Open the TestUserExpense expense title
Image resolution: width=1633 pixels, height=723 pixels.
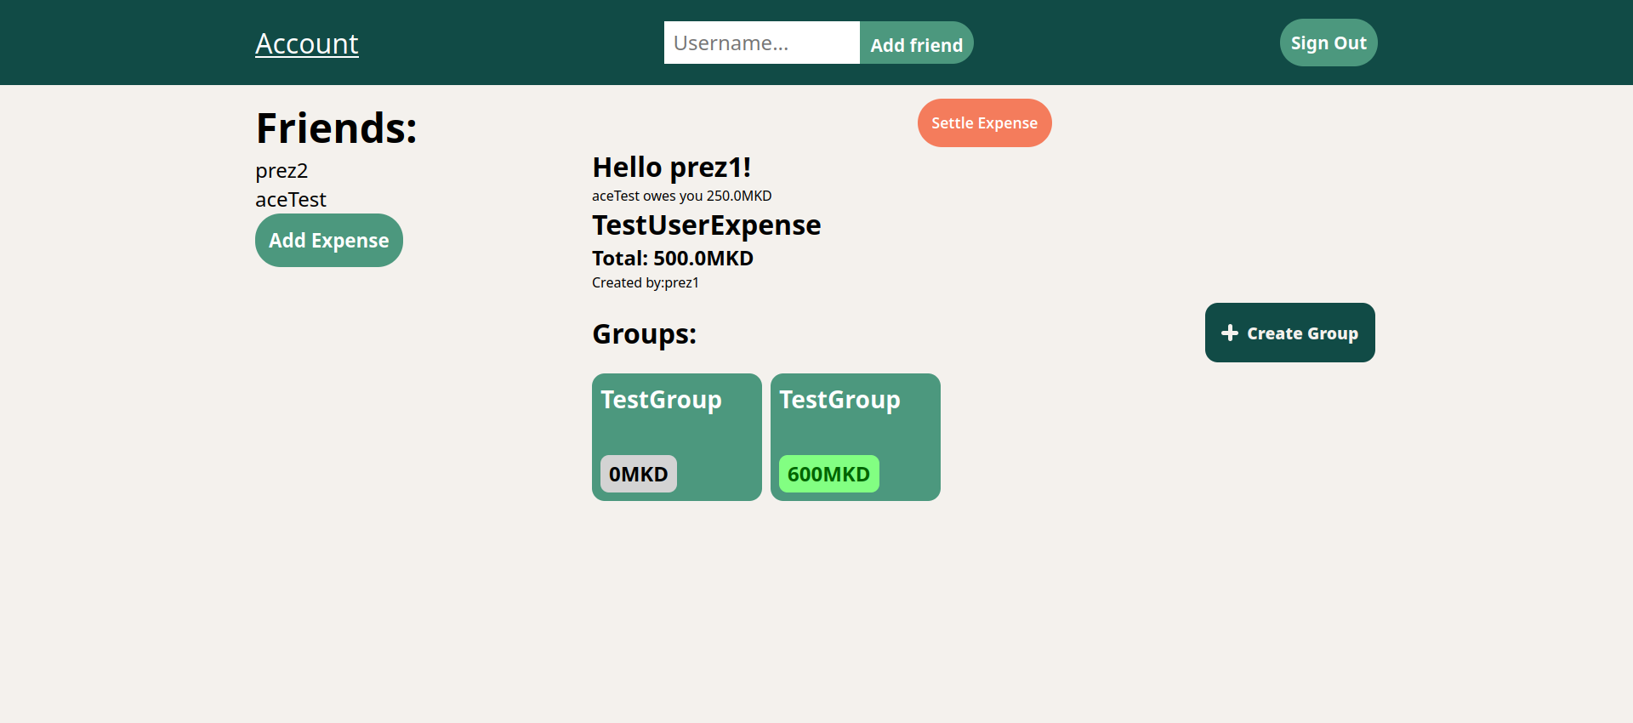(x=706, y=225)
